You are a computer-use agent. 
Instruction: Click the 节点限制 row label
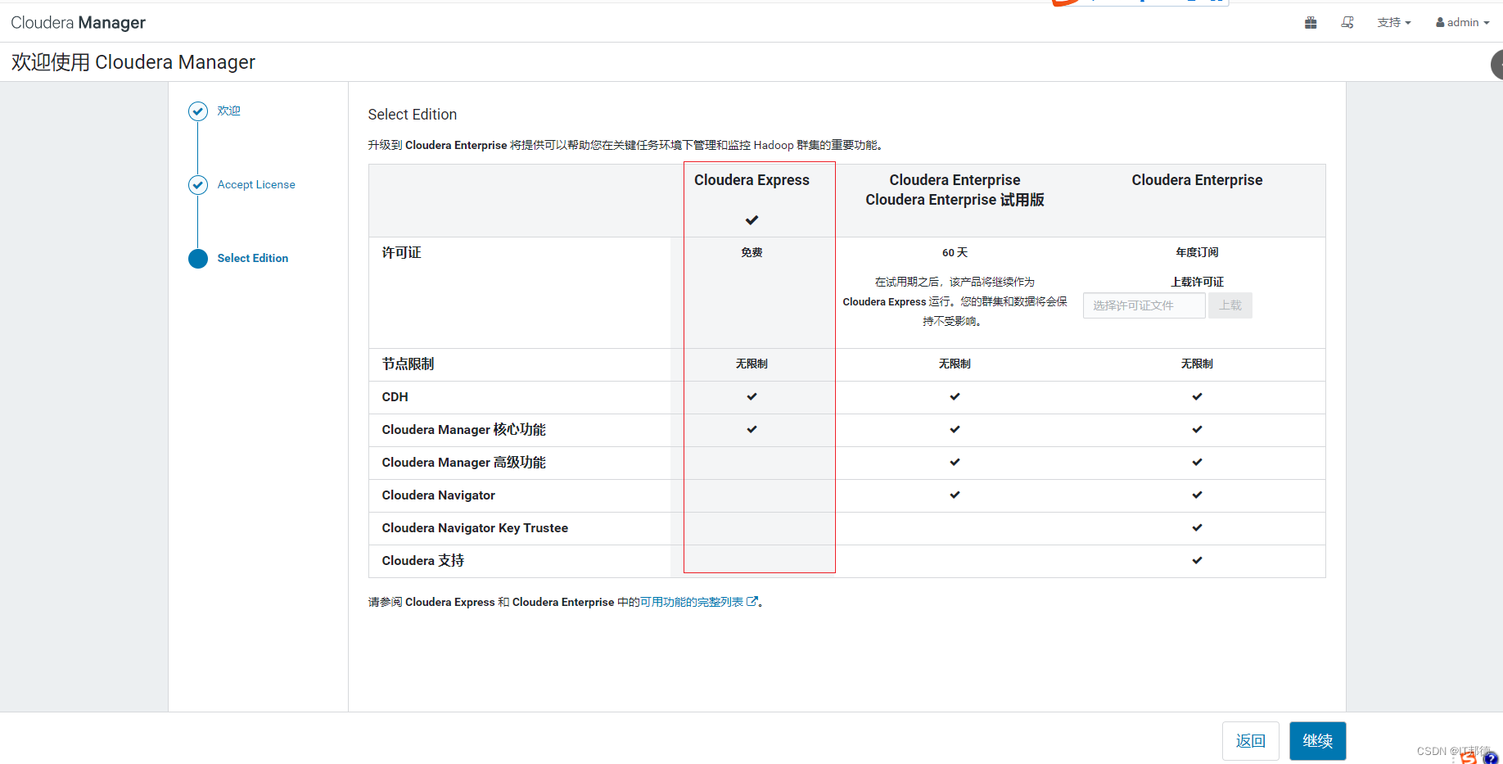pos(408,364)
